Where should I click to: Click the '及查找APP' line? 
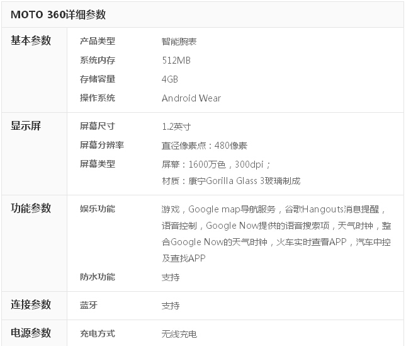184,258
